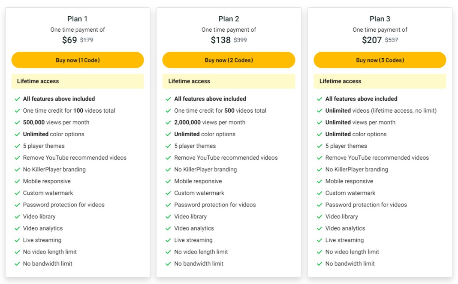Click Plan 1 Custom watermark checkmark

[18, 193]
